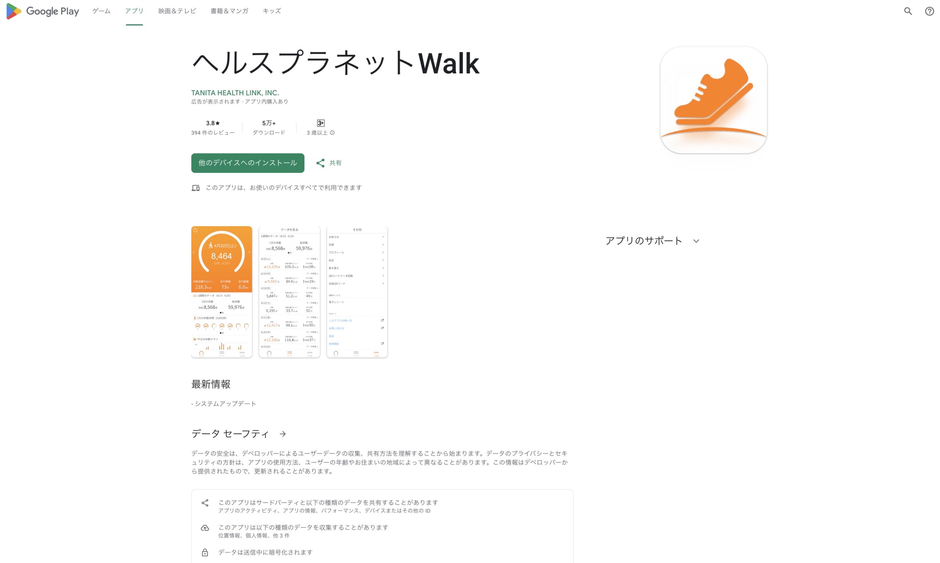Open the orange step counter screenshot
This screenshot has width=940, height=563.
tap(222, 292)
